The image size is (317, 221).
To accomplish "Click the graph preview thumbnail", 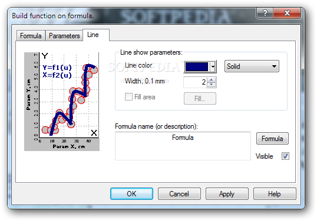I will click(62, 102).
